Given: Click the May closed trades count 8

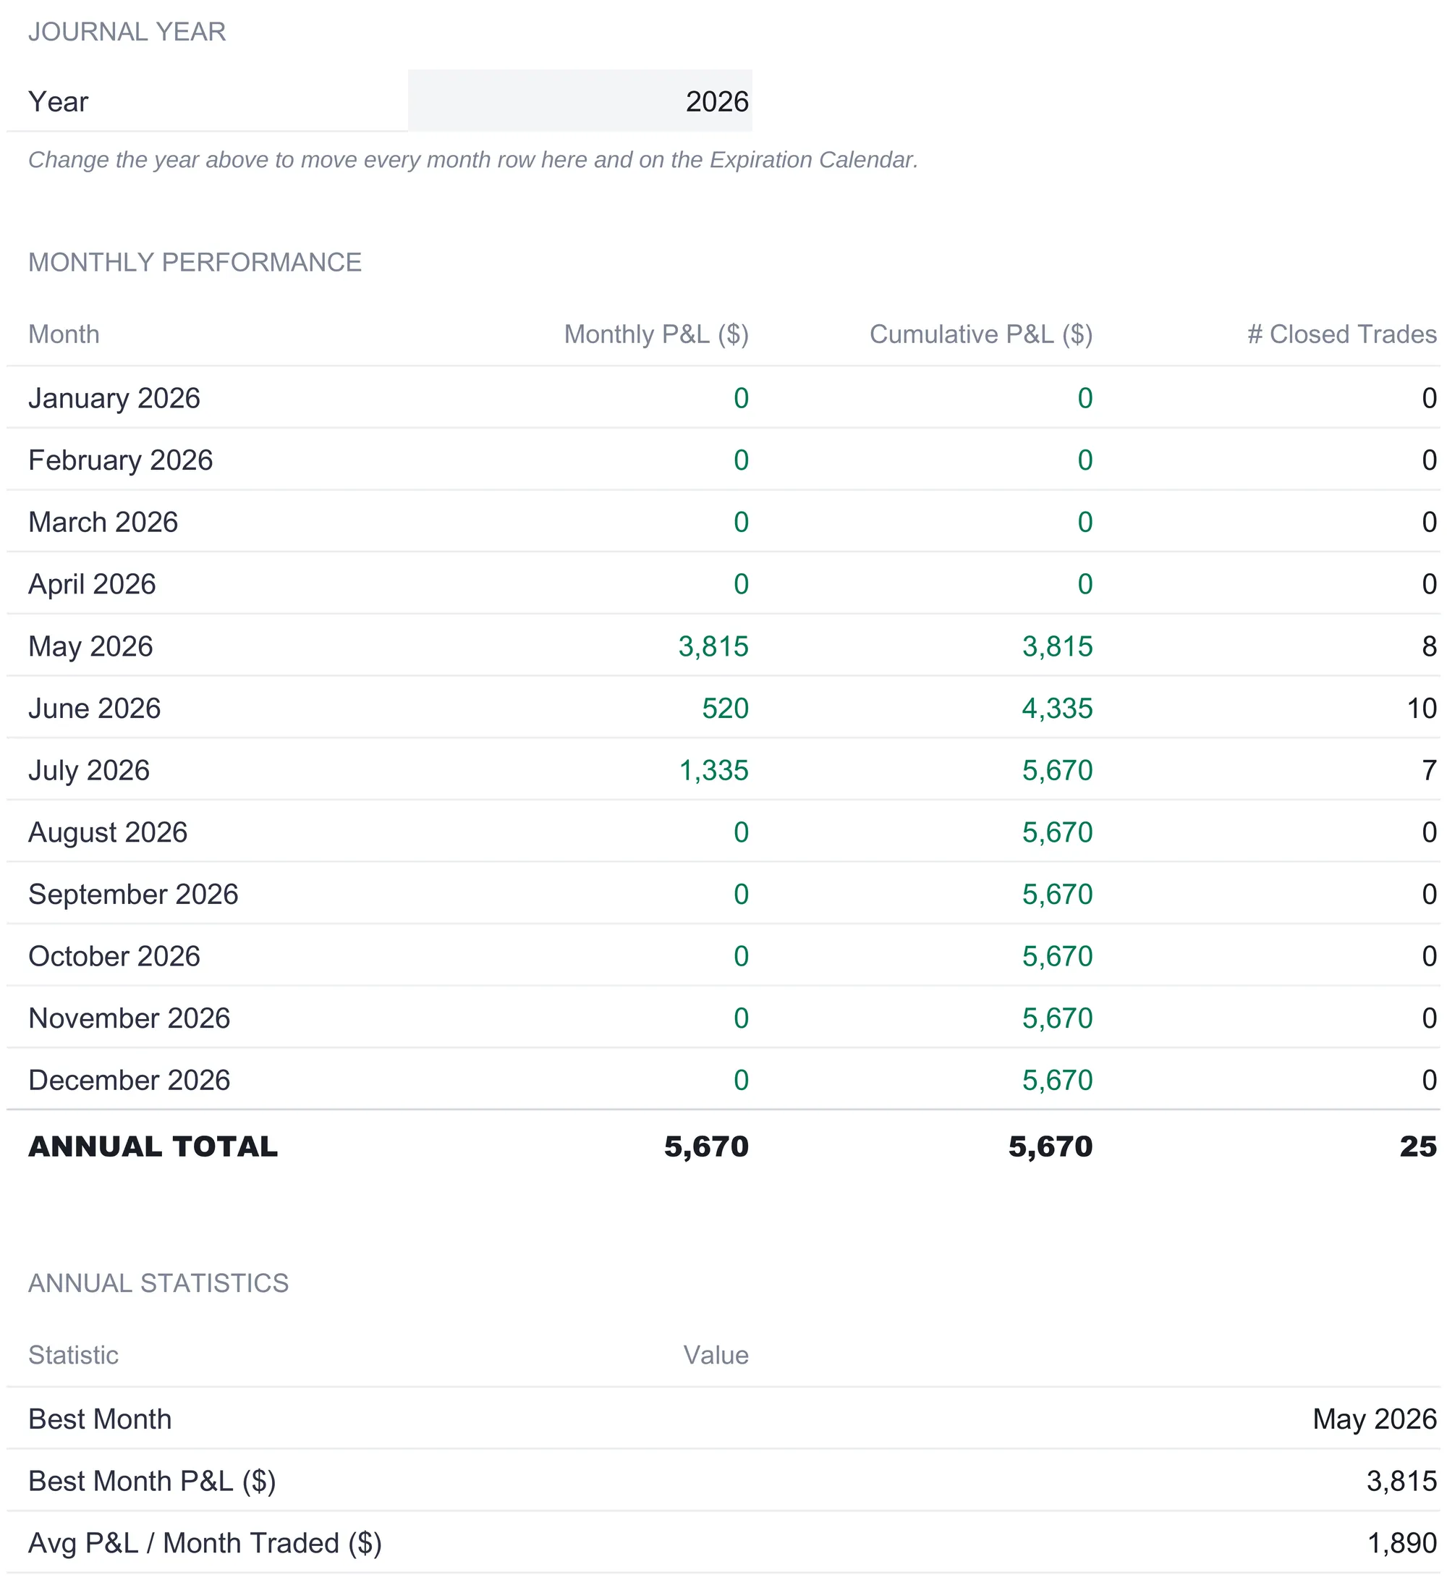Looking at the screenshot, I should (x=1429, y=646).
